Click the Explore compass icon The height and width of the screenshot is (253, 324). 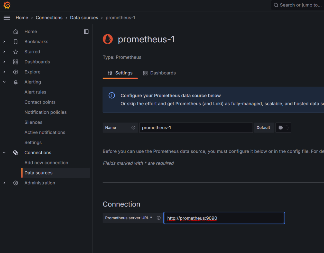click(16, 72)
